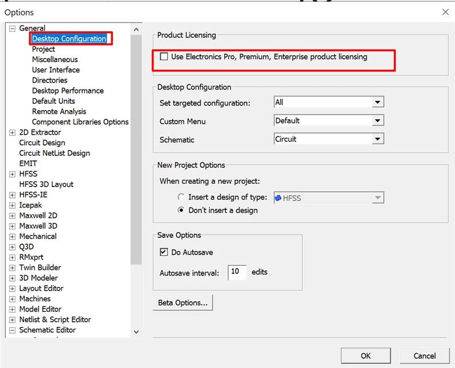This screenshot has height=368, width=455.
Task: Open the Set targeted configuration dropdown
Action: pos(377,102)
